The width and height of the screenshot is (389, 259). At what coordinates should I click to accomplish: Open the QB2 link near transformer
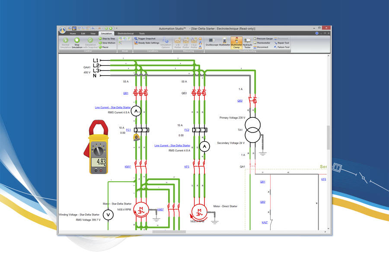tap(240, 101)
